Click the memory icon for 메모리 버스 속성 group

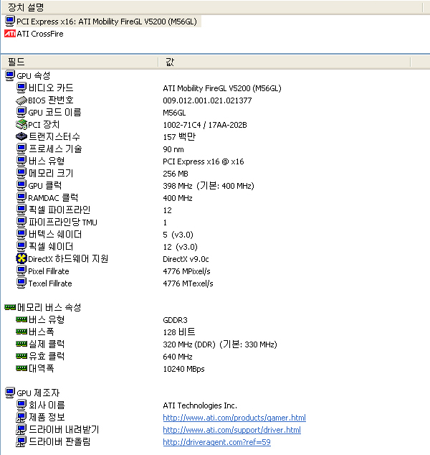[10, 307]
